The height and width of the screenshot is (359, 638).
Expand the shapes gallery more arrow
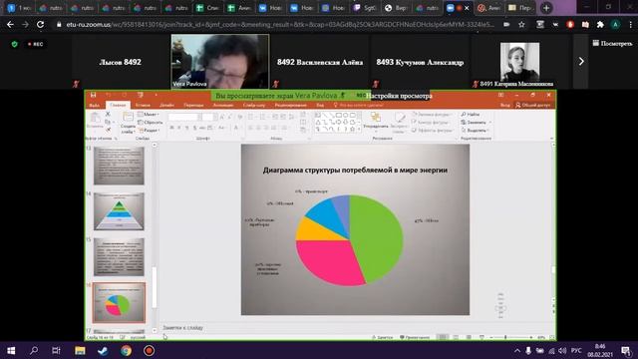pos(359,129)
